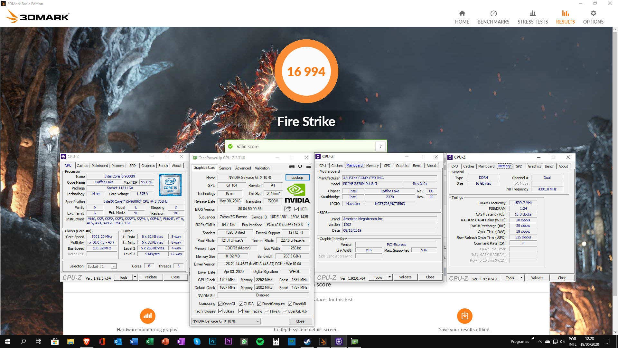Open Validation tab in GPU-Z
This screenshot has width=618, height=348.
pos(262,168)
